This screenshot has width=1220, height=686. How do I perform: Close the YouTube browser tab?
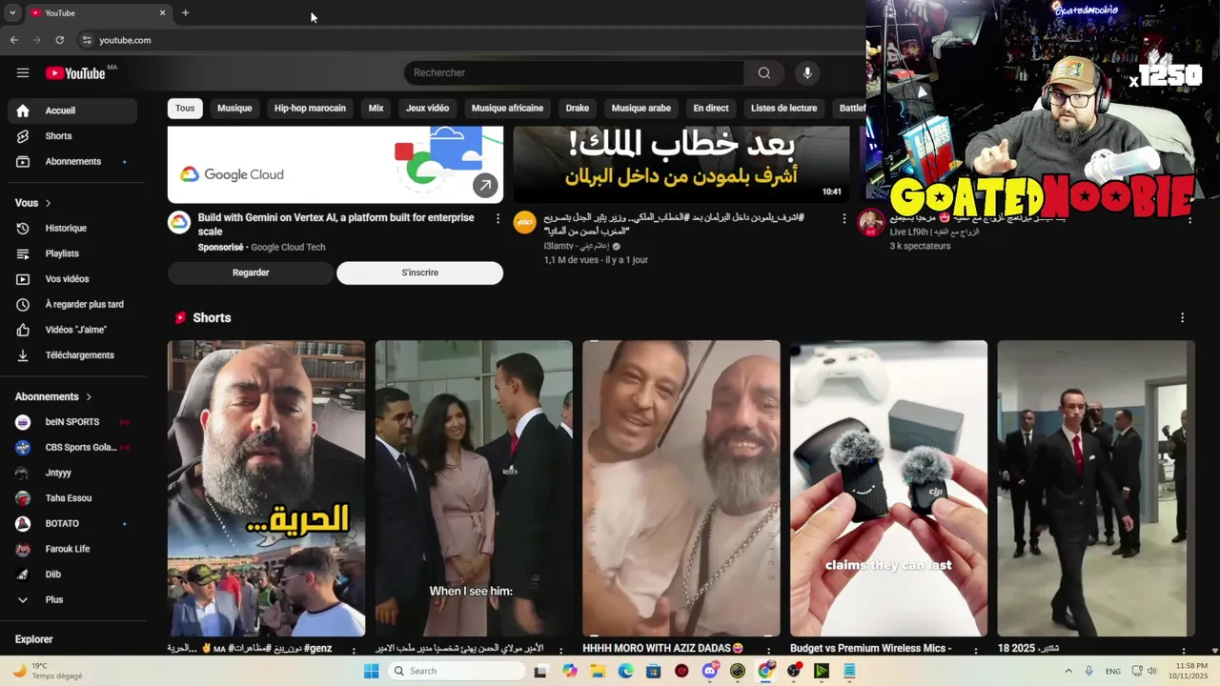coord(162,12)
